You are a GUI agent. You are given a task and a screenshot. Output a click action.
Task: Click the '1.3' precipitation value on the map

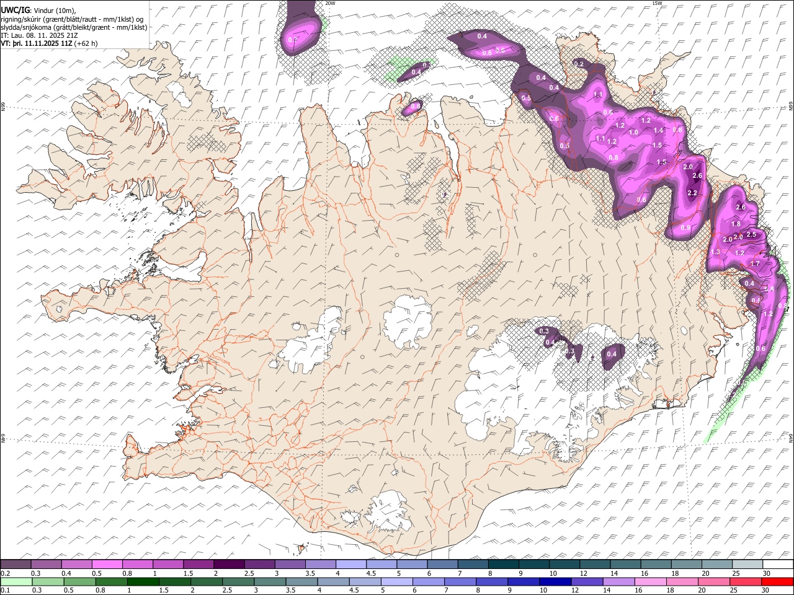coord(715,252)
